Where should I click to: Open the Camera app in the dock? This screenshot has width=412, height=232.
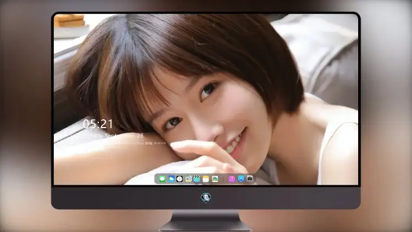tap(250, 179)
